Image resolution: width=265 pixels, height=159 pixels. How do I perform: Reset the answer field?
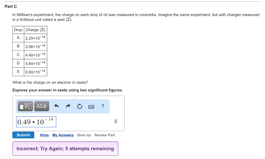point(79,106)
